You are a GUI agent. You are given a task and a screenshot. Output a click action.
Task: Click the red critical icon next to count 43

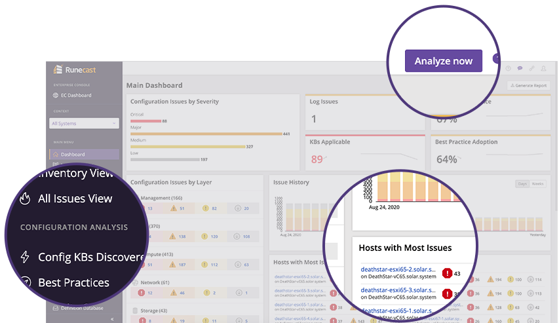pyautogui.click(x=447, y=273)
